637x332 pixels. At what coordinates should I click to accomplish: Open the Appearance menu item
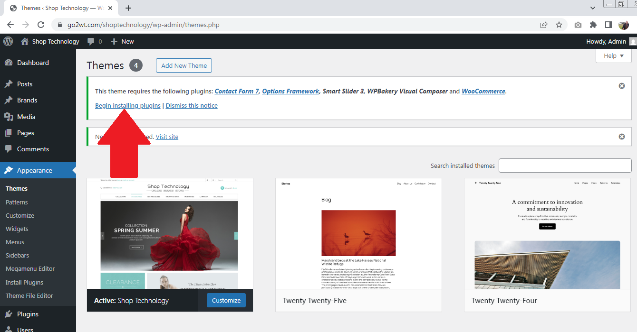coord(38,170)
